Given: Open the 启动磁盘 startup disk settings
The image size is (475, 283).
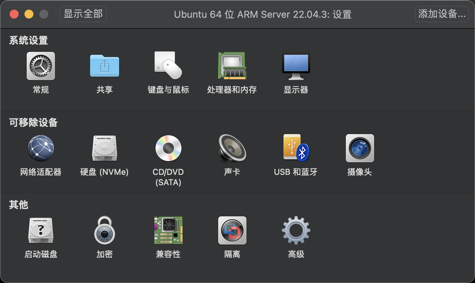Looking at the screenshot, I should [x=41, y=230].
